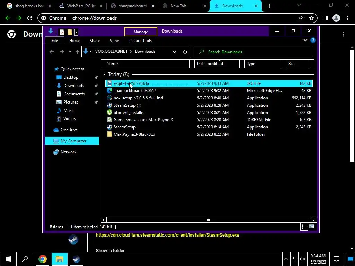Image resolution: width=355 pixels, height=266 pixels.
Task: Open taskbar search magnifier
Action: tap(25, 259)
